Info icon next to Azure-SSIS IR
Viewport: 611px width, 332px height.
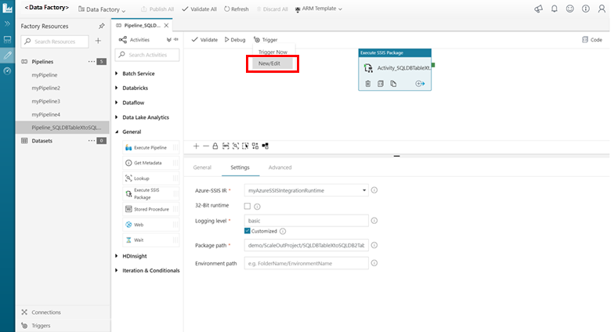coord(374,190)
